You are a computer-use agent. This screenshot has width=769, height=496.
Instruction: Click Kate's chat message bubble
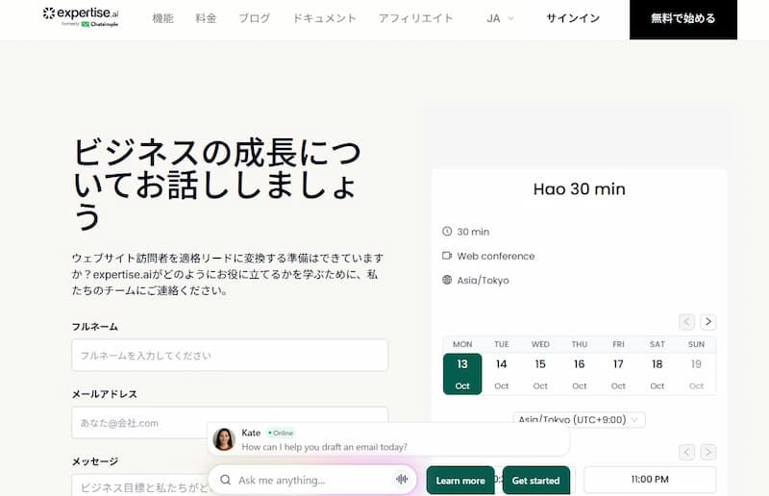point(388,439)
